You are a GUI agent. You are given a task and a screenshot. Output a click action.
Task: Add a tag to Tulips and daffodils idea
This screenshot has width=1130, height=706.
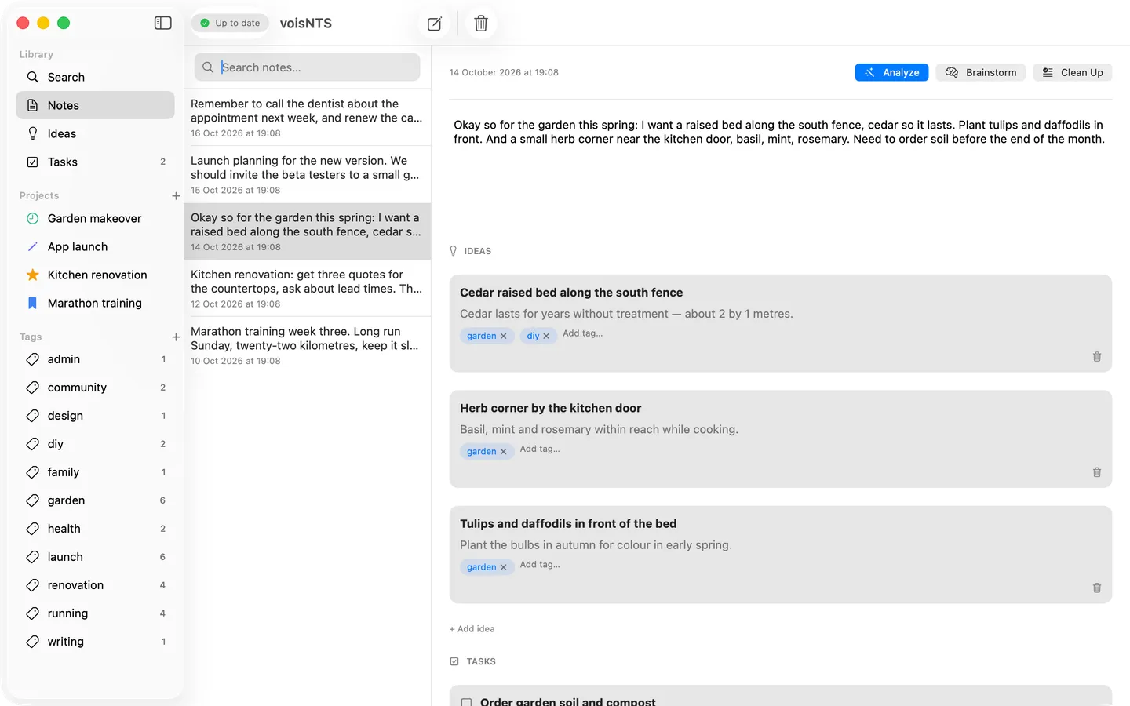coord(540,565)
